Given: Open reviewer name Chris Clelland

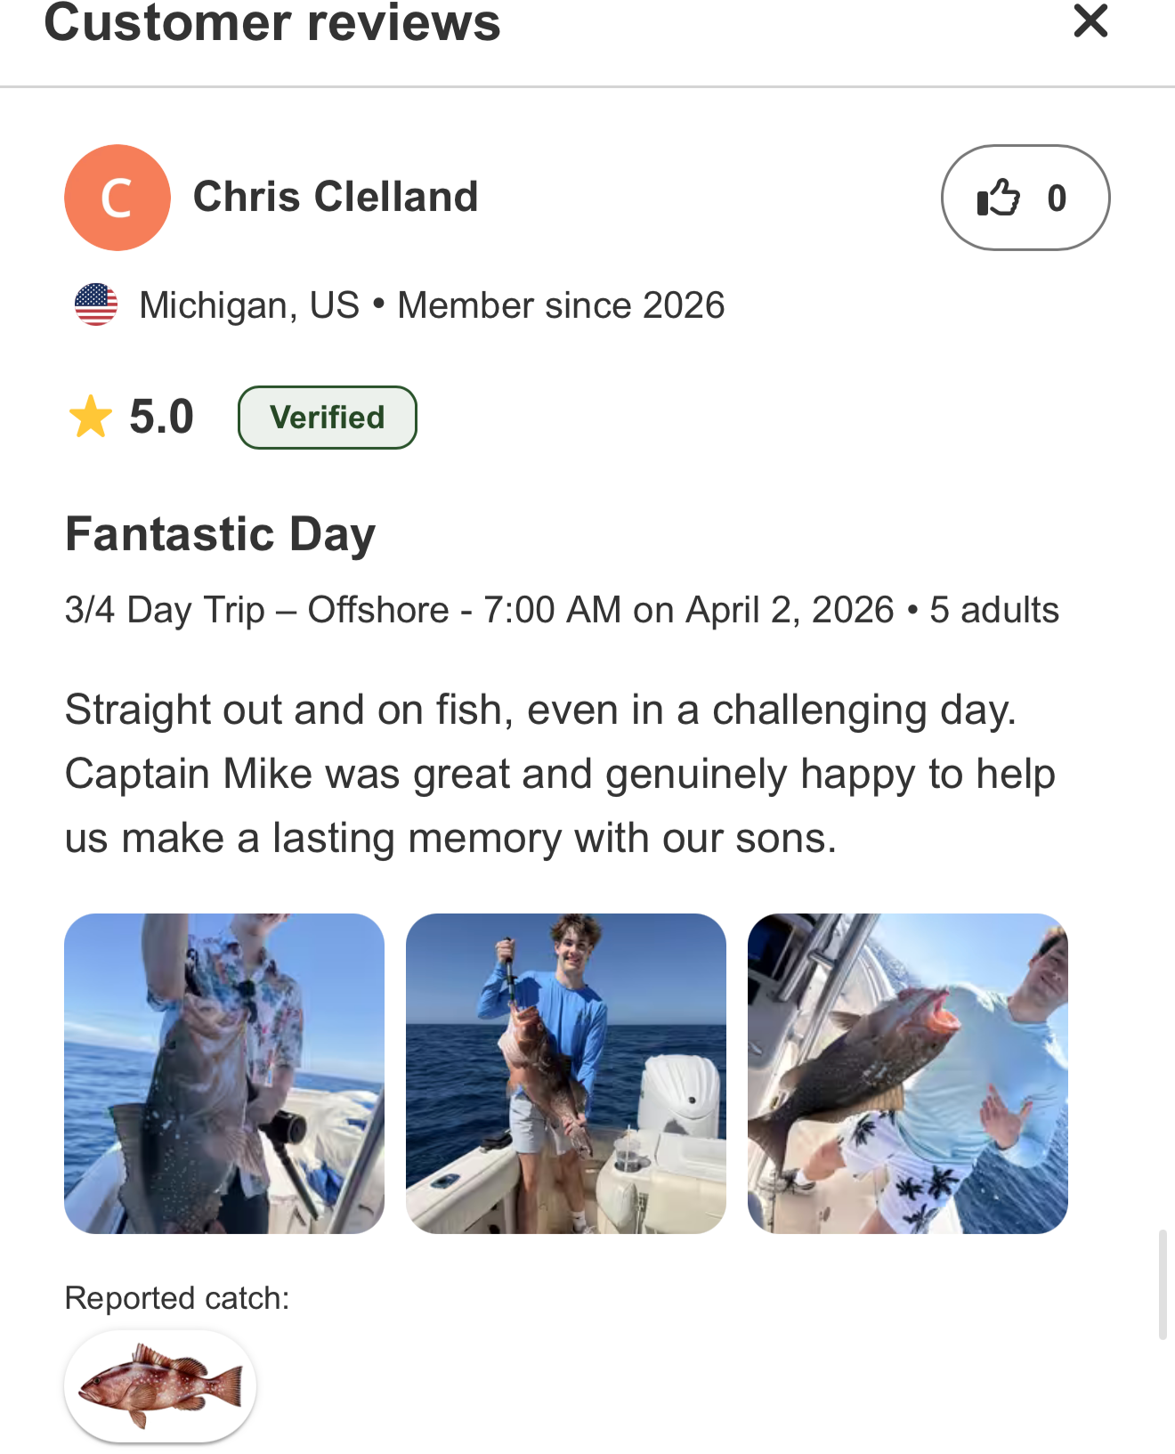Looking at the screenshot, I should click(336, 197).
